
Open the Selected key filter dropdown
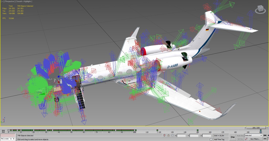pos(253,135)
